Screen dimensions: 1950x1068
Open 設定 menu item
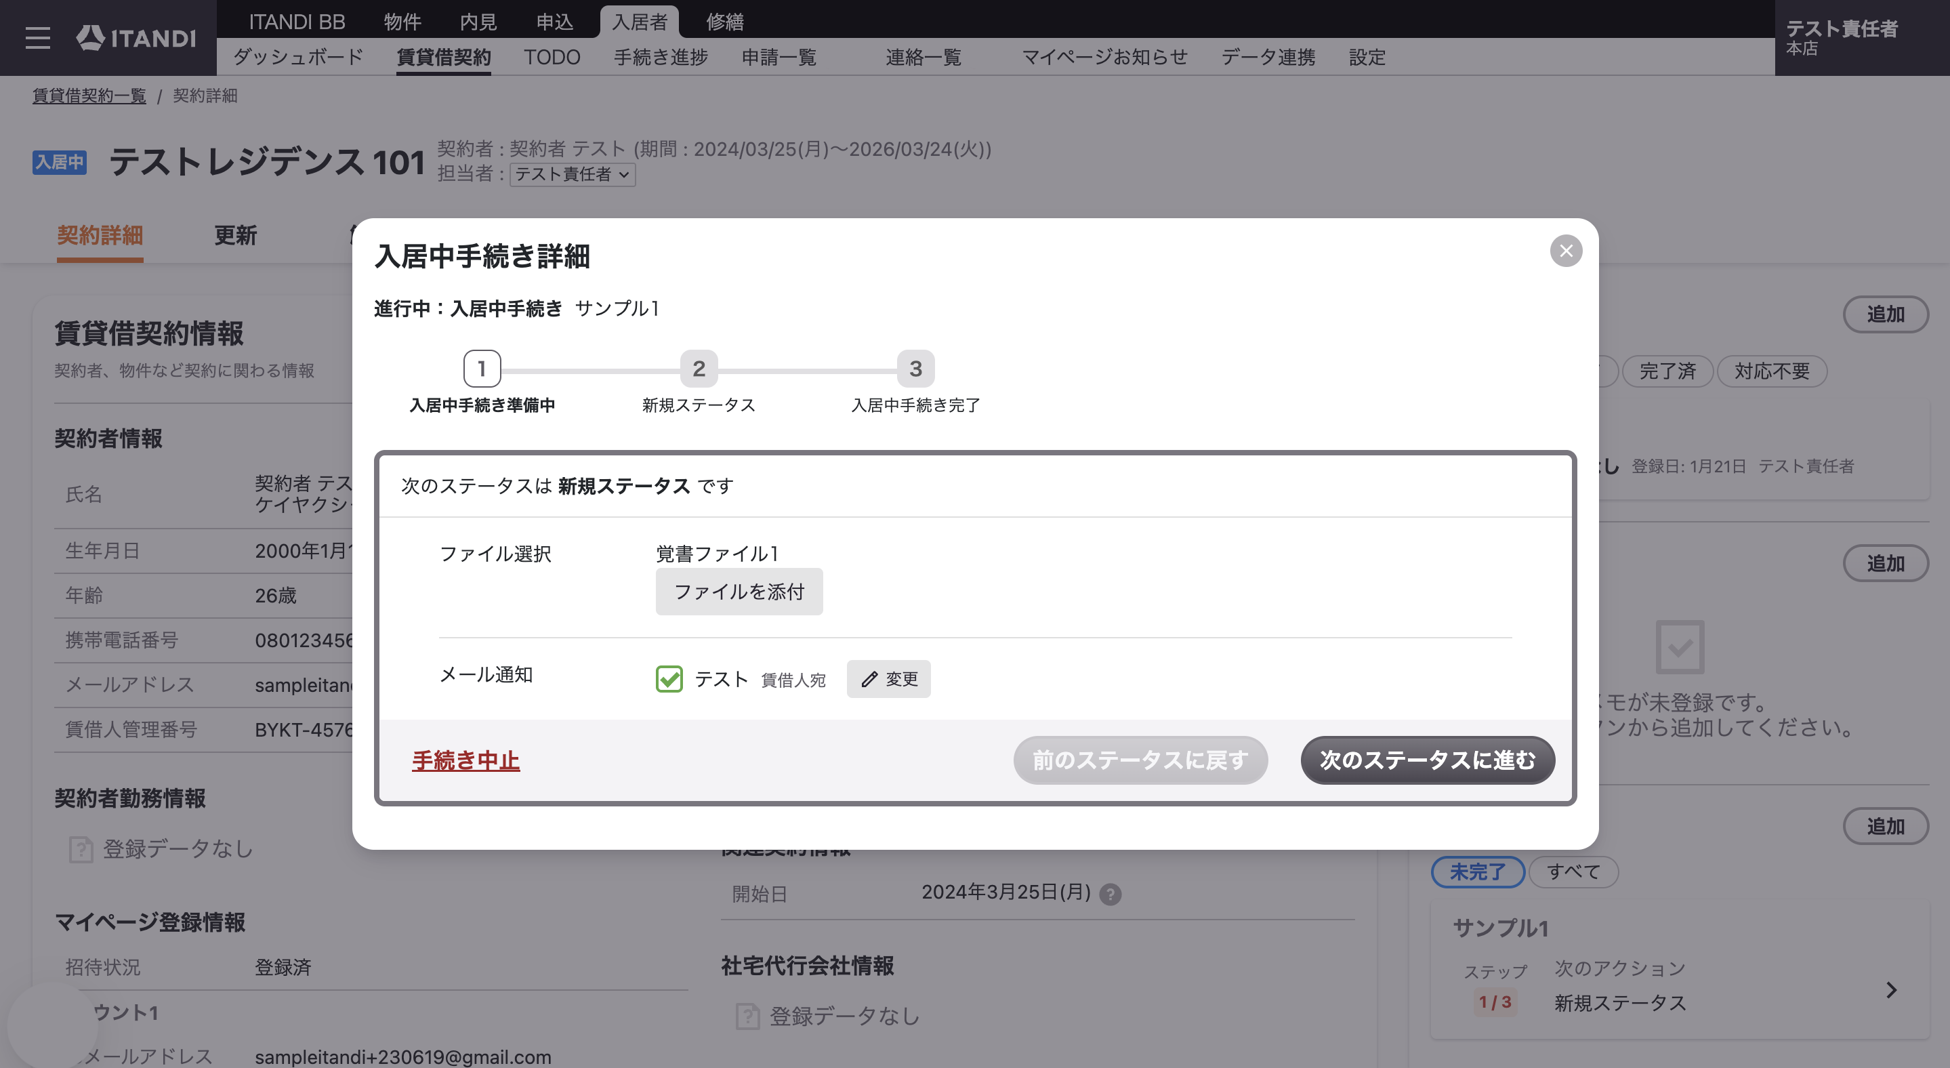[x=1367, y=58]
